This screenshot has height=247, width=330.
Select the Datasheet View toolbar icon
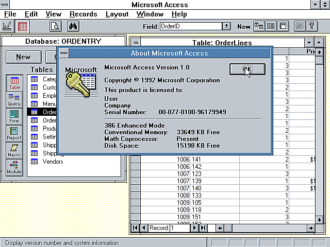point(22,26)
